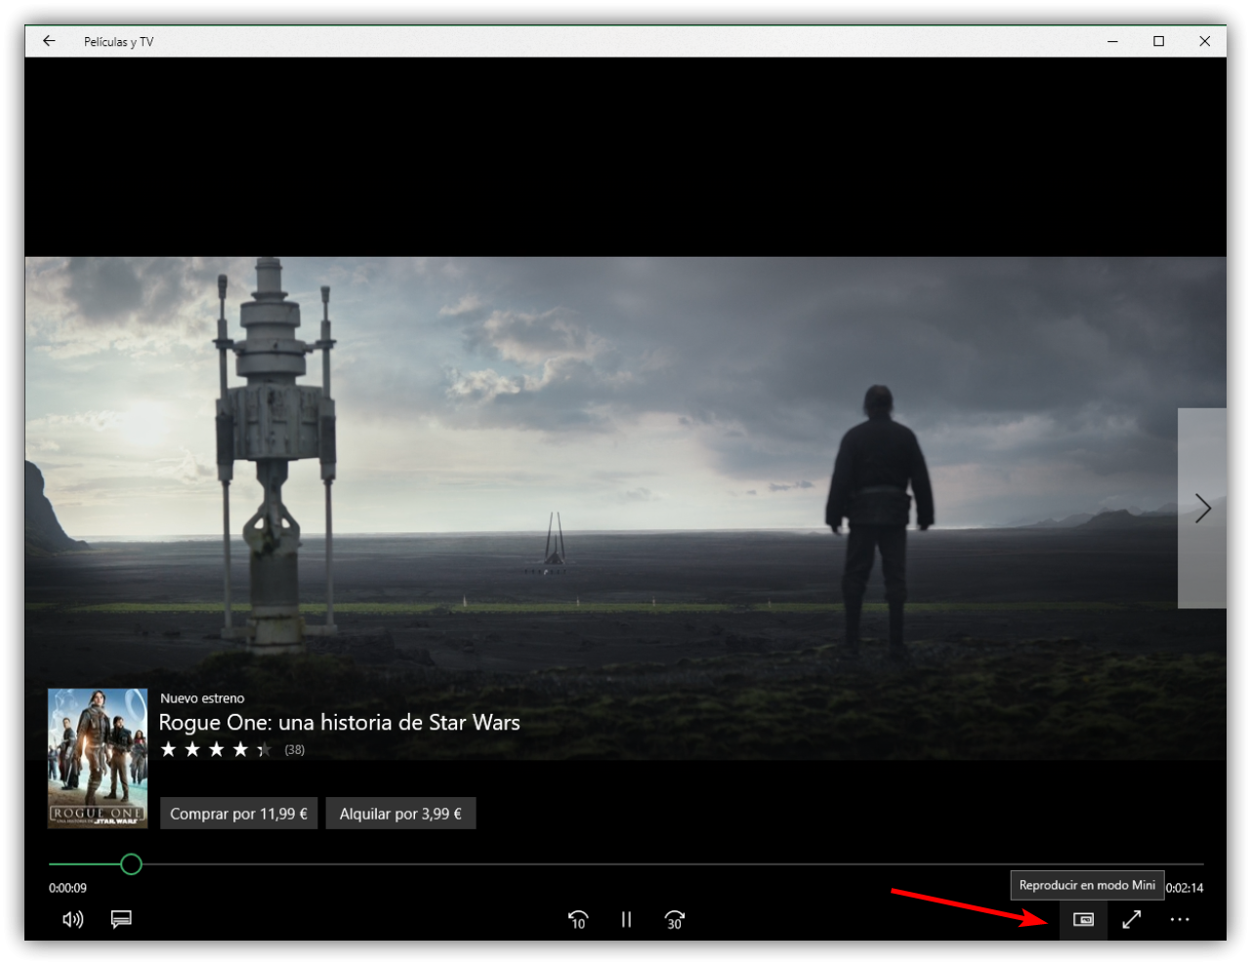Open the more options menu
This screenshot has width=1251, height=965.
(1180, 919)
